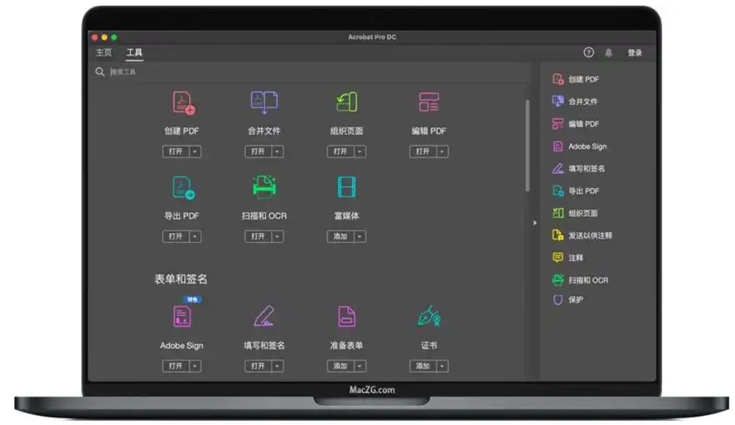Image resolution: width=735 pixels, height=425 pixels.
Task: Click the search magnifier icon
Action: click(x=100, y=72)
